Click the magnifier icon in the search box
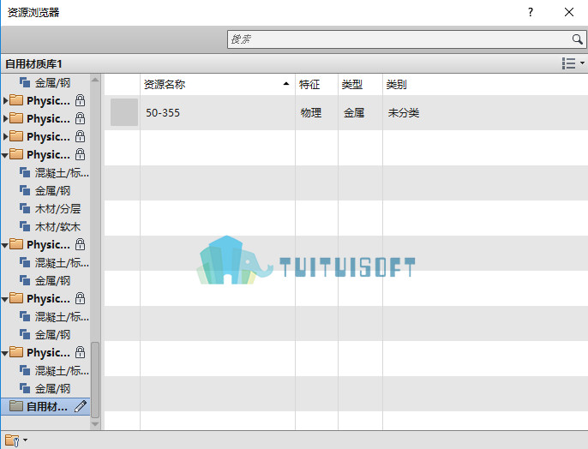Screen dimensions: 588x449 pyautogui.click(x=577, y=39)
